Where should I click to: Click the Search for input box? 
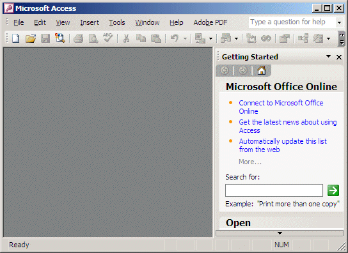274,190
